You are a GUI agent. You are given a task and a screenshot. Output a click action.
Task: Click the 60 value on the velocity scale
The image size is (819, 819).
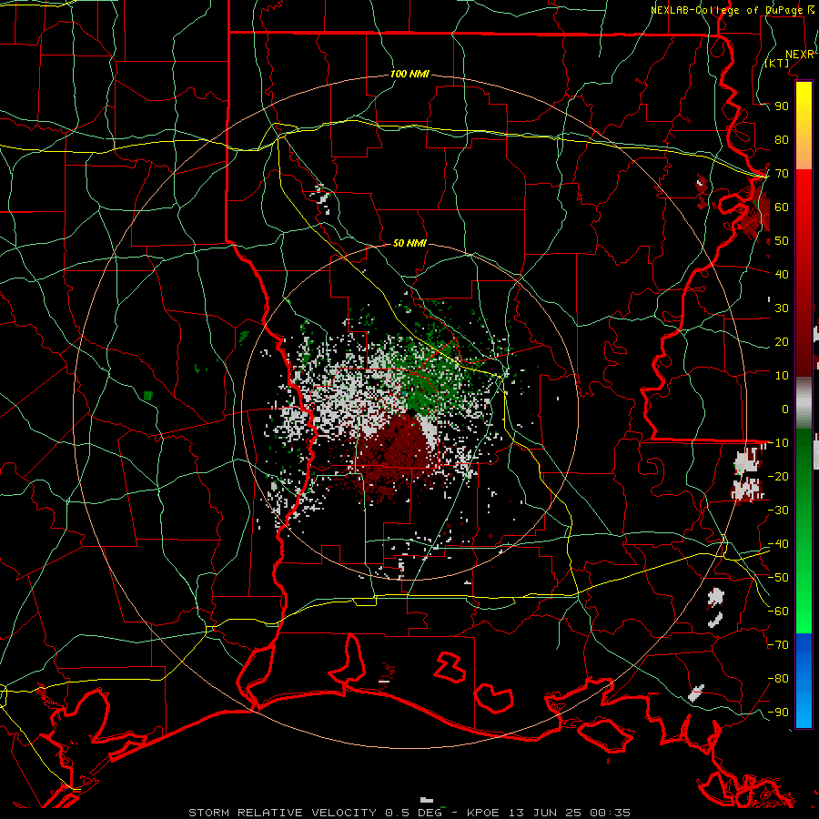click(x=782, y=207)
